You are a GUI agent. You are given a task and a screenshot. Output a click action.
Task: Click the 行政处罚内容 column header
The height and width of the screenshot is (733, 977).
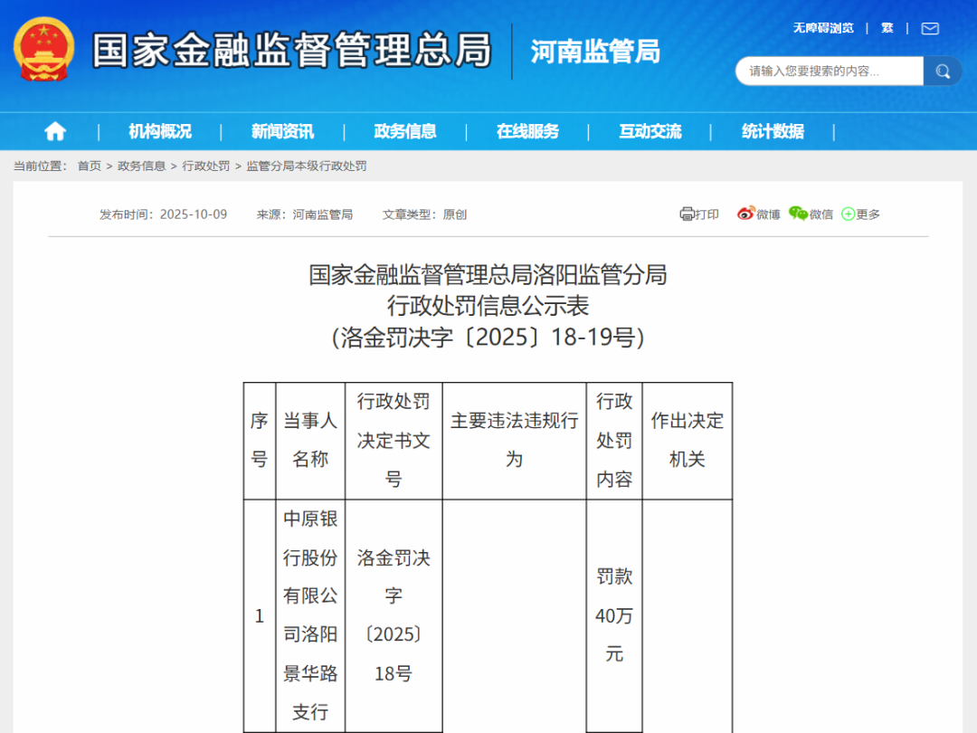tap(614, 441)
